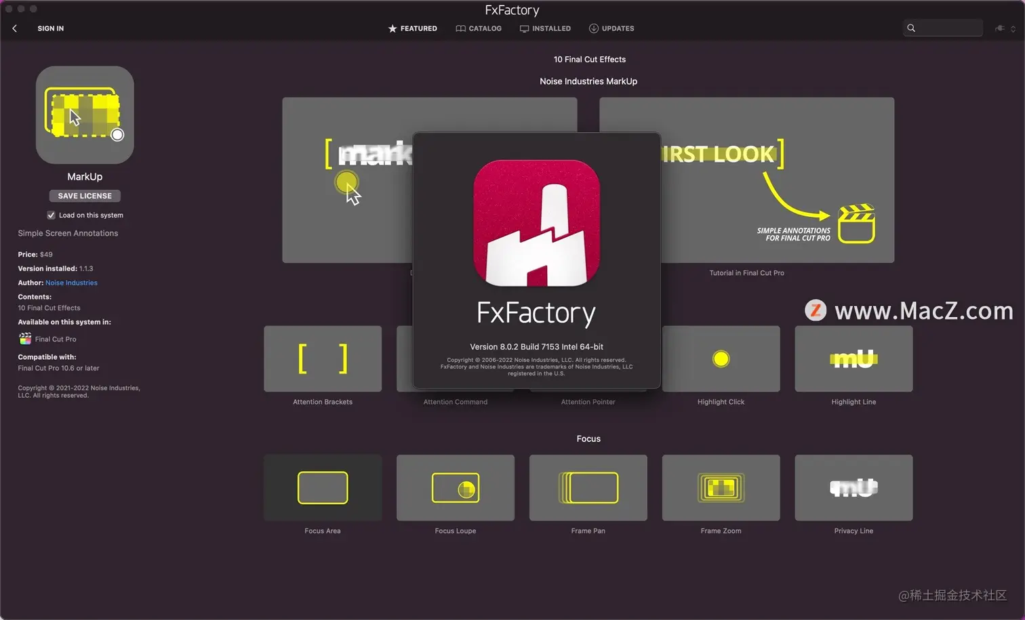Open the mark intro video thumbnail
Screen dimensions: 1025x620
coord(347,180)
